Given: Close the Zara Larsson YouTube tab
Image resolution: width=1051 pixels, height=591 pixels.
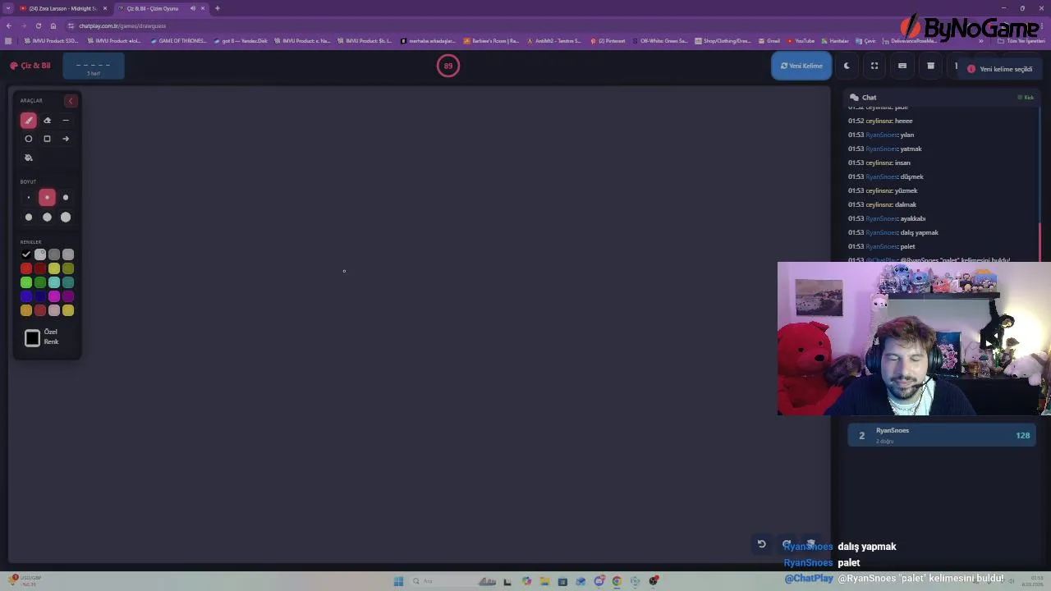Looking at the screenshot, I should 104,8.
